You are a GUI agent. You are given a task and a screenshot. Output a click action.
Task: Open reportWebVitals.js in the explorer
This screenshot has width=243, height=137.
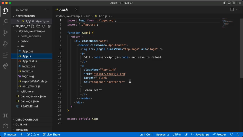(x=32, y=81)
